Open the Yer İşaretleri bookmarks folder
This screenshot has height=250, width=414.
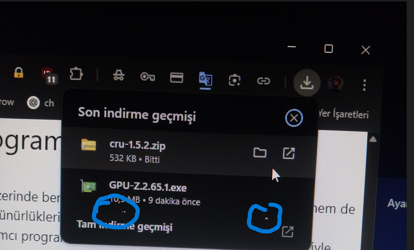point(343,114)
